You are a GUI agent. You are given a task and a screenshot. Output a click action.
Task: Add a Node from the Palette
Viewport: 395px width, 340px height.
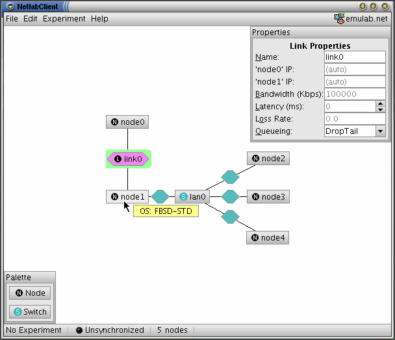pyautogui.click(x=30, y=293)
